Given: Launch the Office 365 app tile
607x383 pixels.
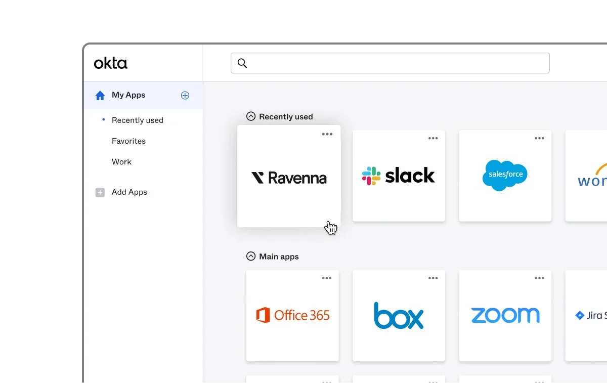Looking at the screenshot, I should click(292, 316).
